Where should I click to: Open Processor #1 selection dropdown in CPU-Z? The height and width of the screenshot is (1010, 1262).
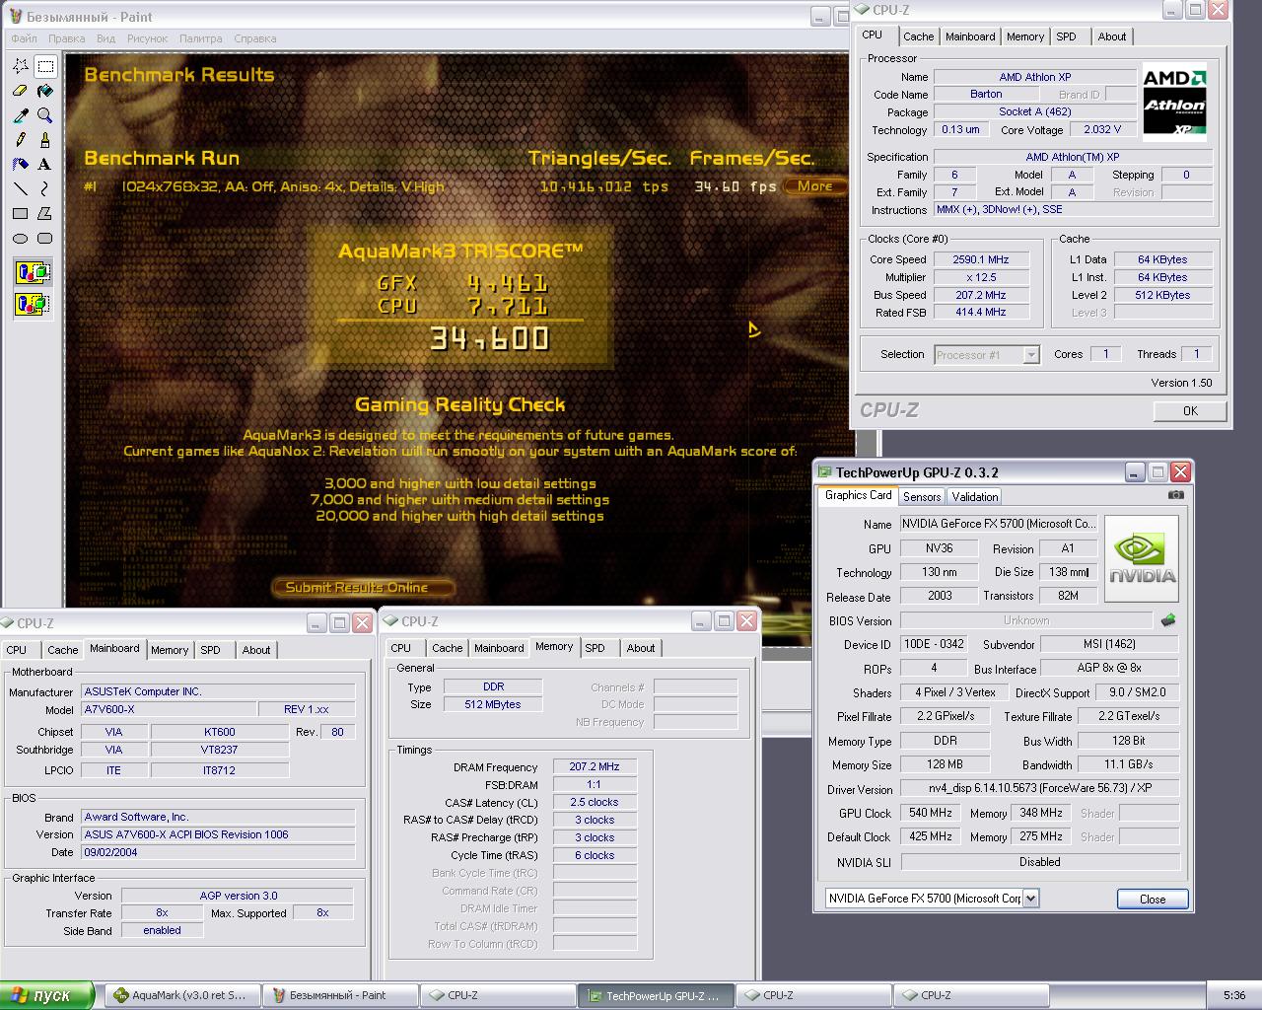(x=1031, y=355)
